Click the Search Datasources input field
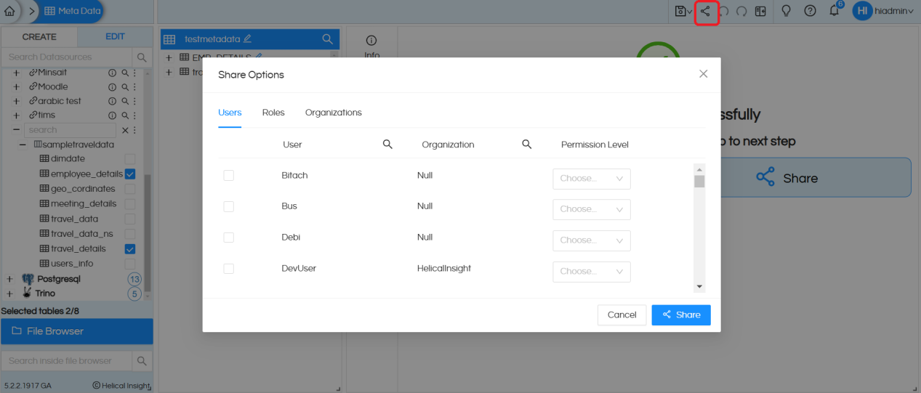Viewport: 921px width, 393px height. point(66,57)
